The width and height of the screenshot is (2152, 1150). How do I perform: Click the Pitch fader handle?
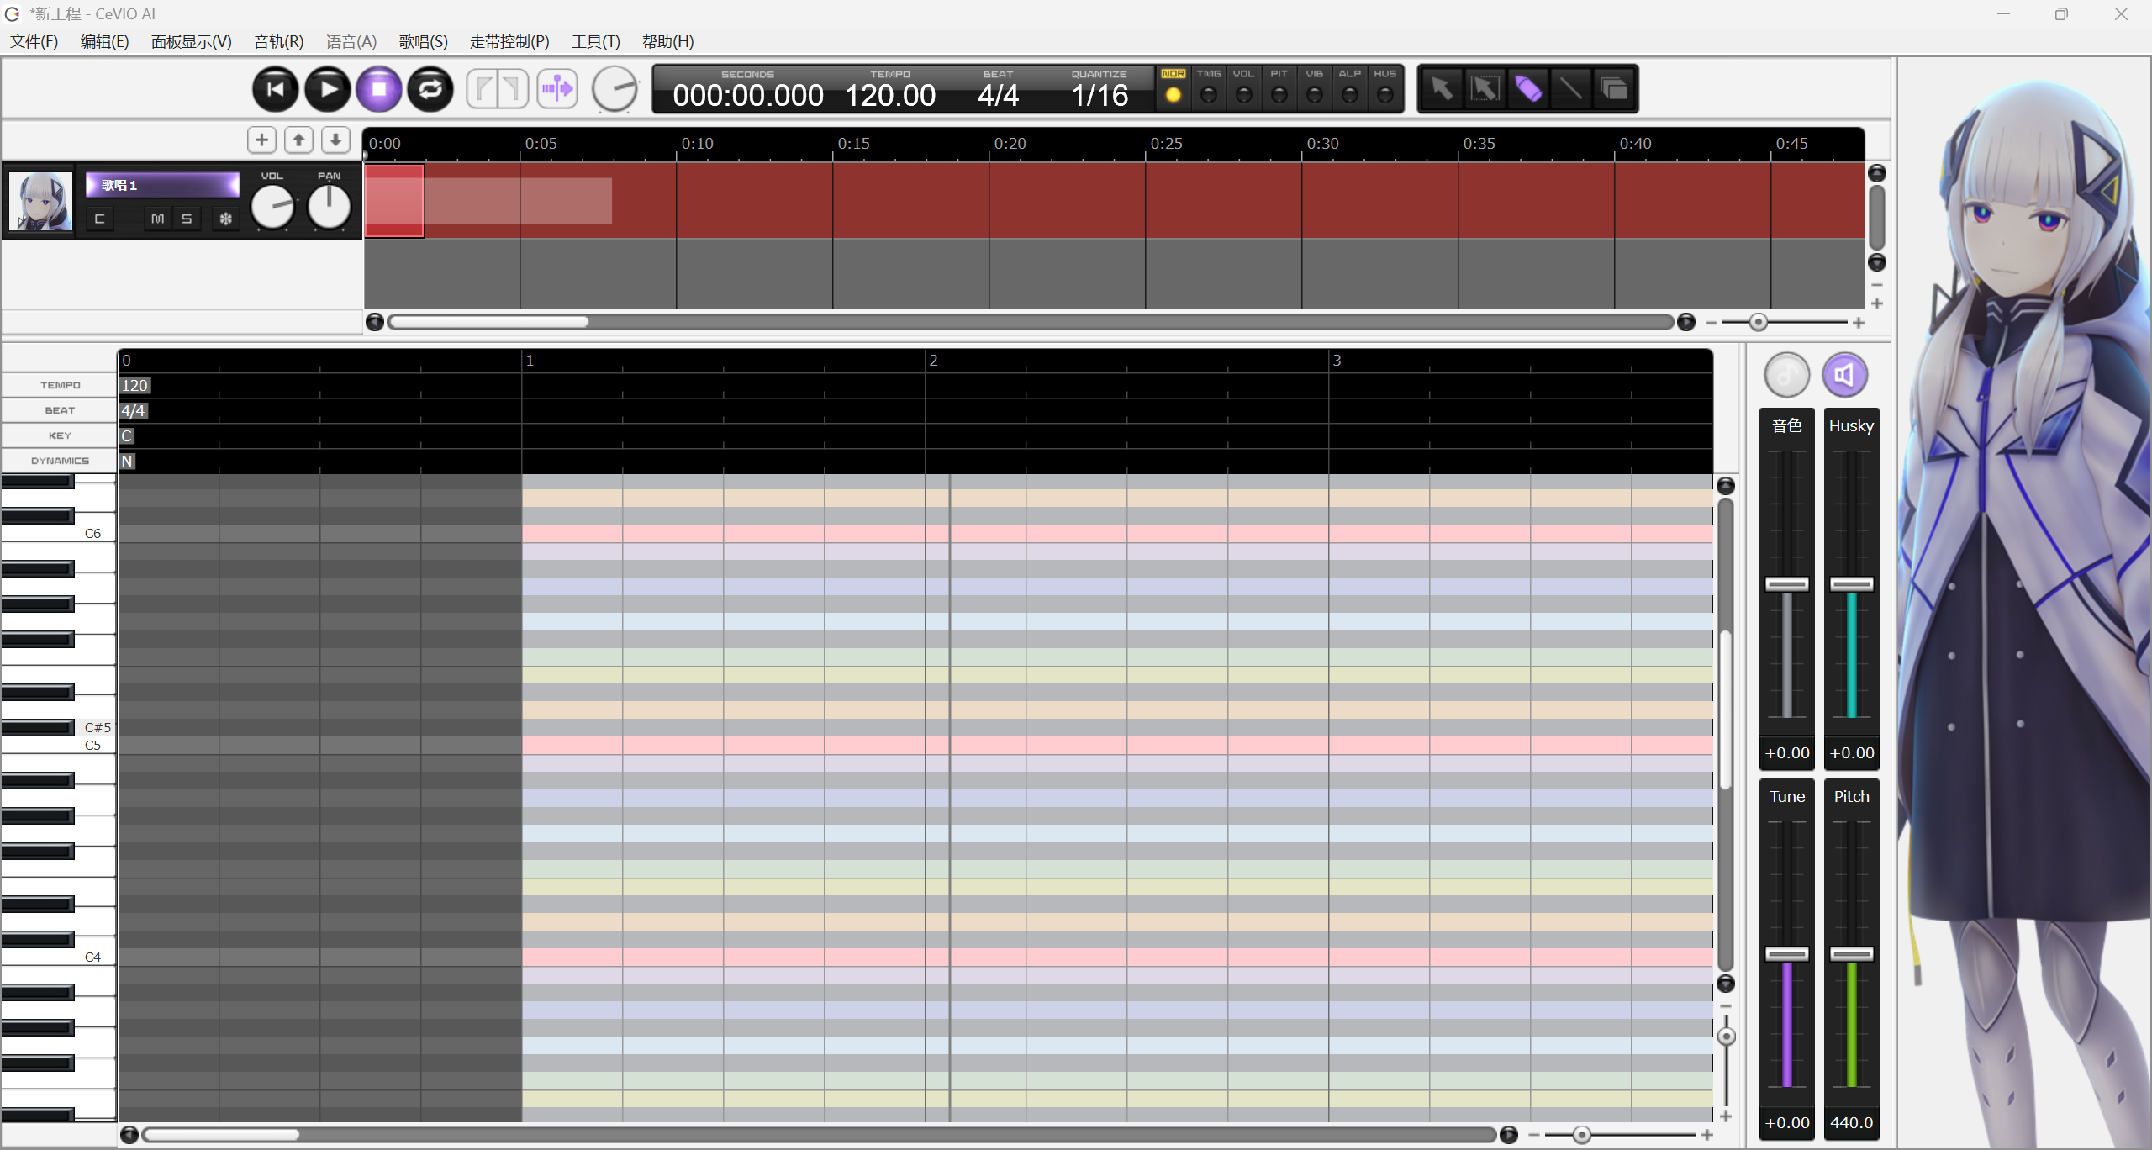[1851, 954]
